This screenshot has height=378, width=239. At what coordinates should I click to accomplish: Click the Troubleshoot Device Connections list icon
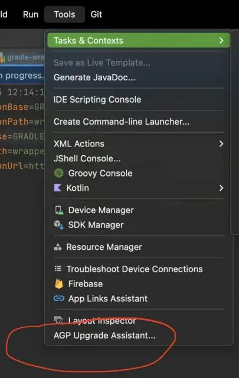(58, 269)
